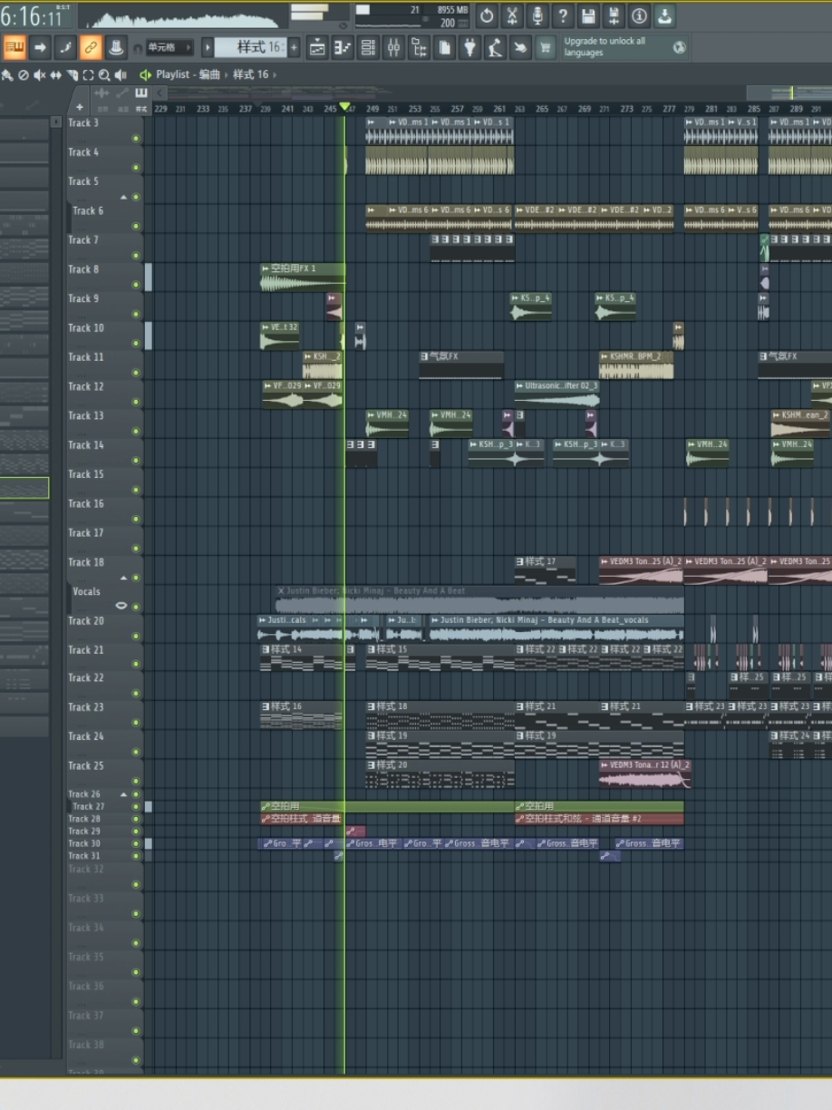The image size is (832, 1110).
Task: Collapse the Track 26 group arrow
Action: tap(124, 794)
